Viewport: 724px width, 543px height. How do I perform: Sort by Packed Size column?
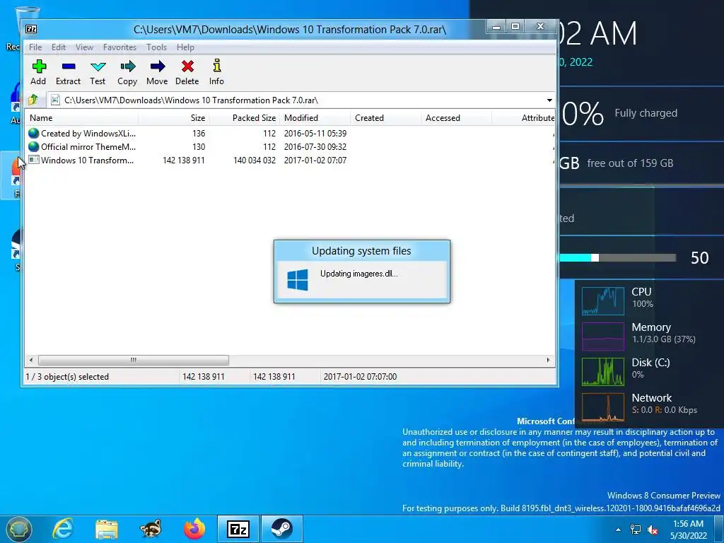(x=245, y=118)
